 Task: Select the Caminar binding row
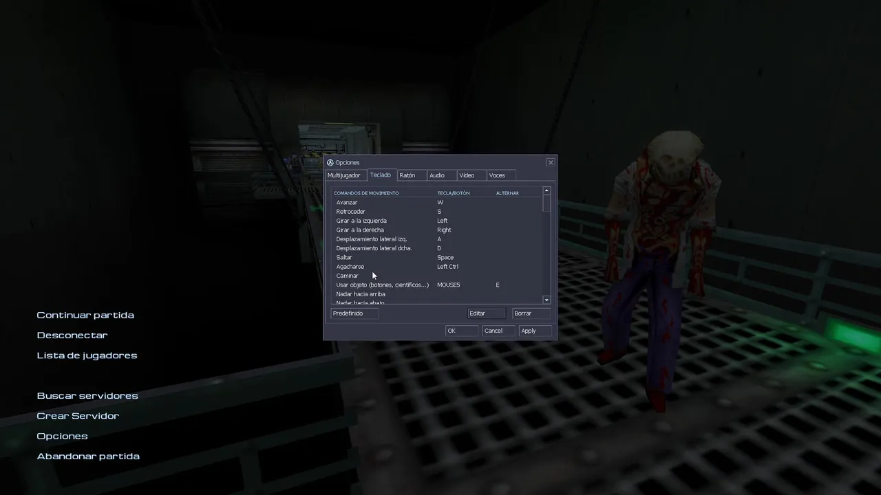[x=437, y=276]
